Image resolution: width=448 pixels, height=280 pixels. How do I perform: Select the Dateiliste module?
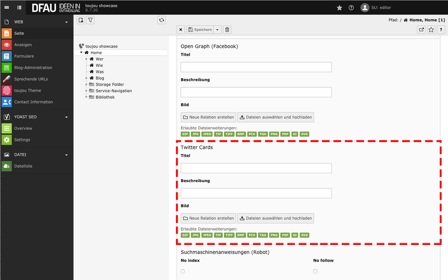click(x=23, y=166)
